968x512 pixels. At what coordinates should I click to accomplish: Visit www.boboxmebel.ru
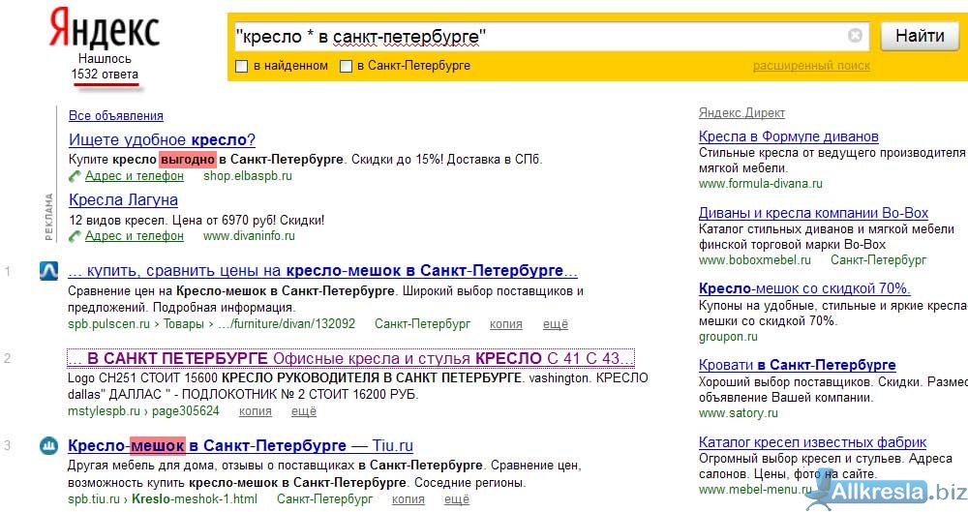click(x=754, y=259)
